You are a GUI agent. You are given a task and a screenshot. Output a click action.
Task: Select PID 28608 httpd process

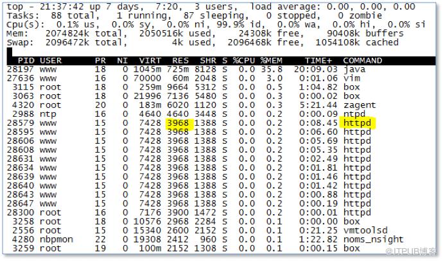pos(221,150)
